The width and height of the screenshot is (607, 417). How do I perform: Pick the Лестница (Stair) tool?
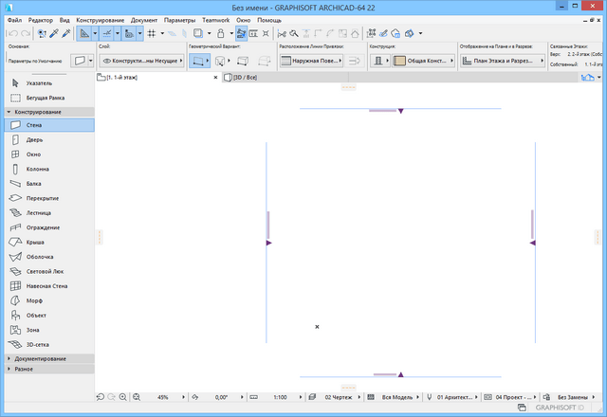pos(40,213)
